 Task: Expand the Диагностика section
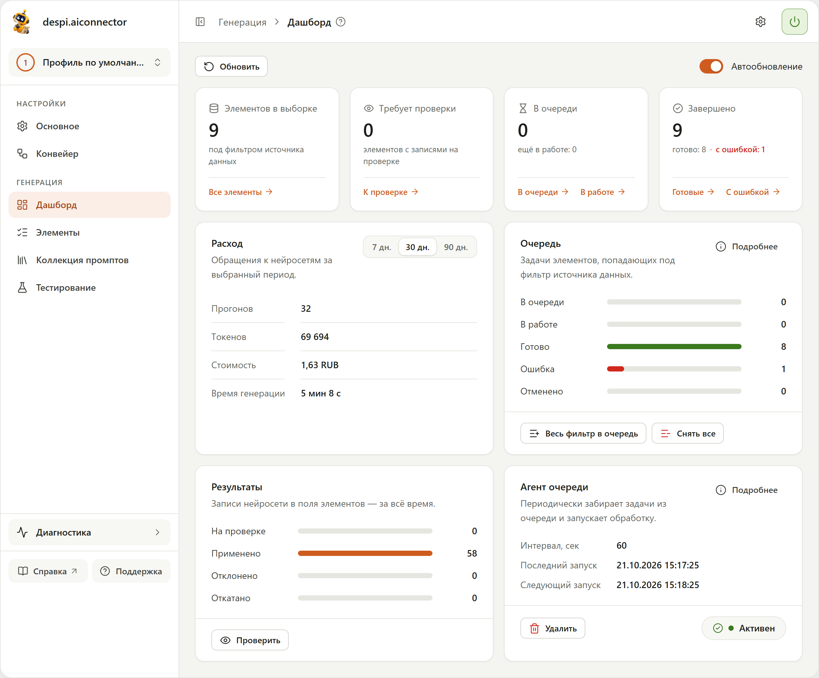pyautogui.click(x=89, y=533)
